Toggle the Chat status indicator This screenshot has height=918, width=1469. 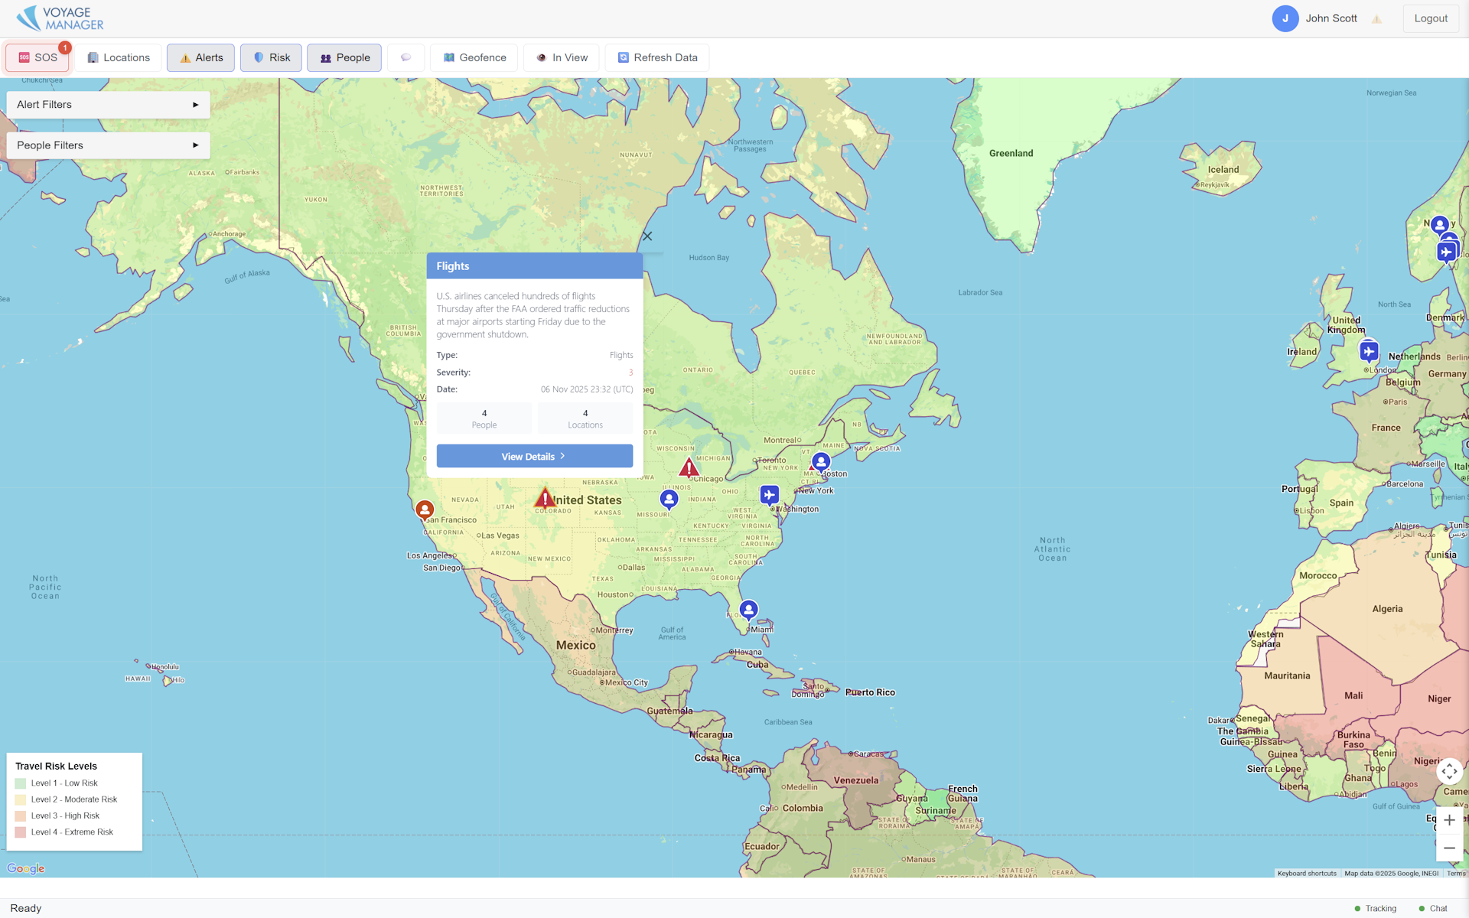click(x=1433, y=908)
